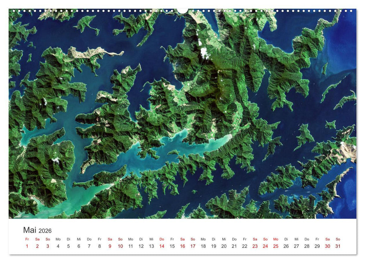This screenshot has height=263, width=365.
Task: Select the Di weekday abbreviation
Action: (68, 239)
